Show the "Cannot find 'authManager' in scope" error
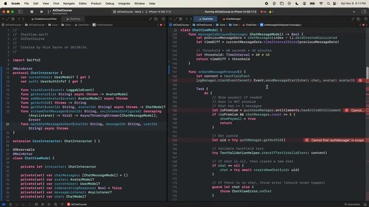369x207 pixels. [x=334, y=140]
